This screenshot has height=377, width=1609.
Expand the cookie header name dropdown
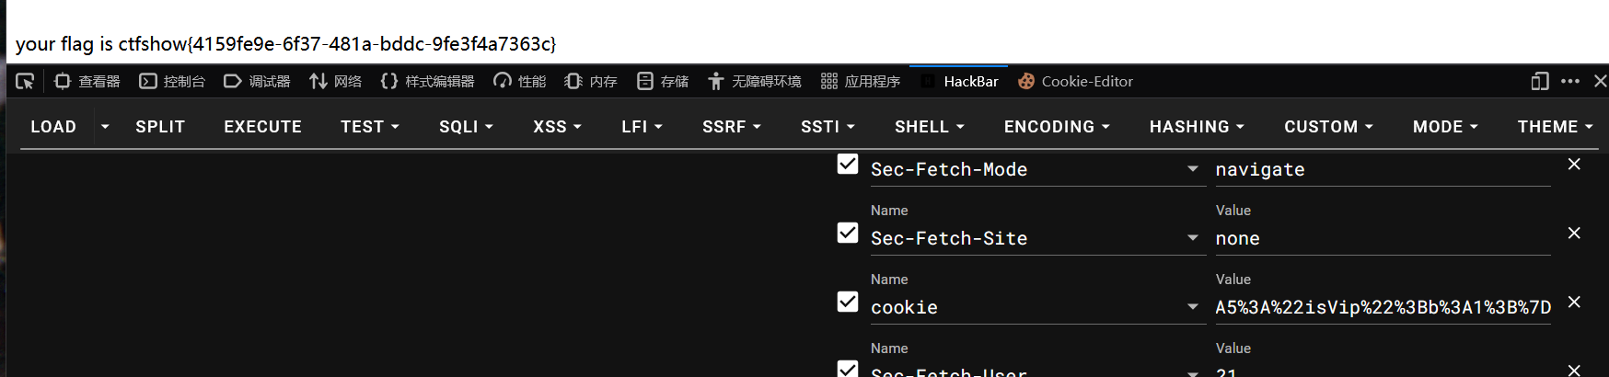tap(1193, 307)
